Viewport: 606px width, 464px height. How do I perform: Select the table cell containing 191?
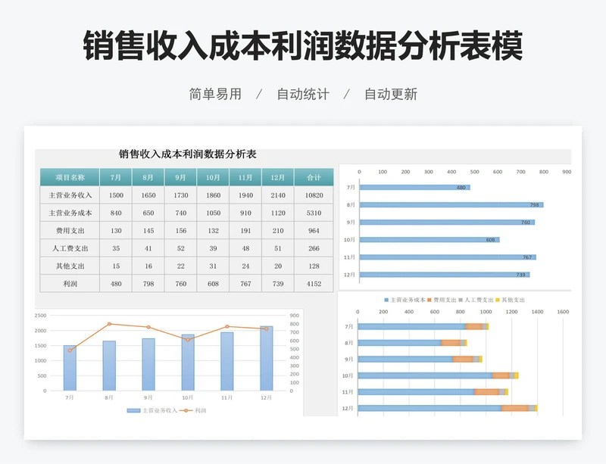pos(245,231)
